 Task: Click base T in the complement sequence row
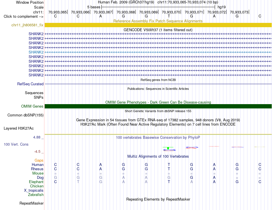169,16
